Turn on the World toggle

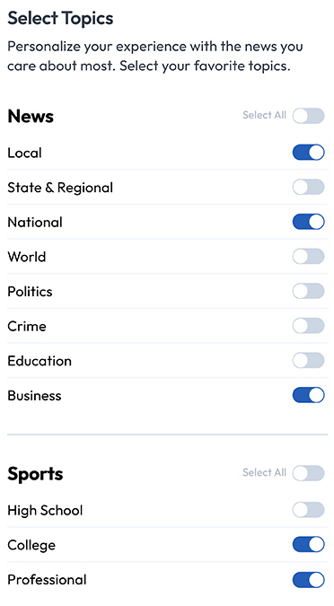(308, 257)
